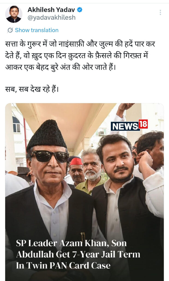169x281 pixels.
Task: Click the translation icon beside Show translation
Action: coord(10,30)
